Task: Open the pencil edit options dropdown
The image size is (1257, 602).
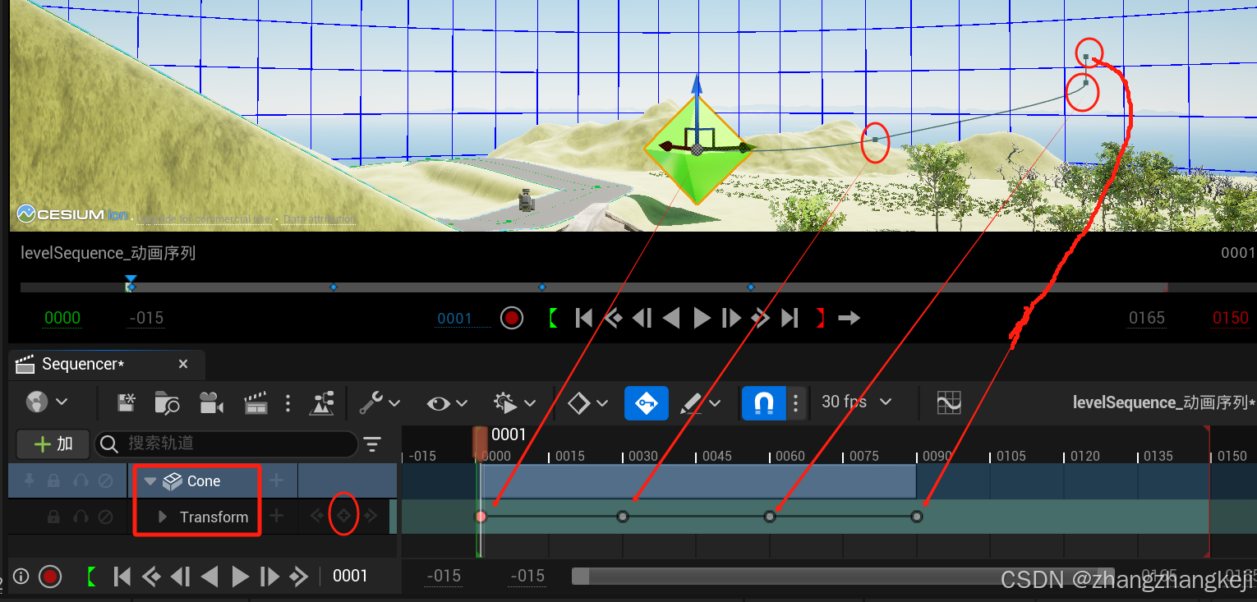Action: coord(700,402)
